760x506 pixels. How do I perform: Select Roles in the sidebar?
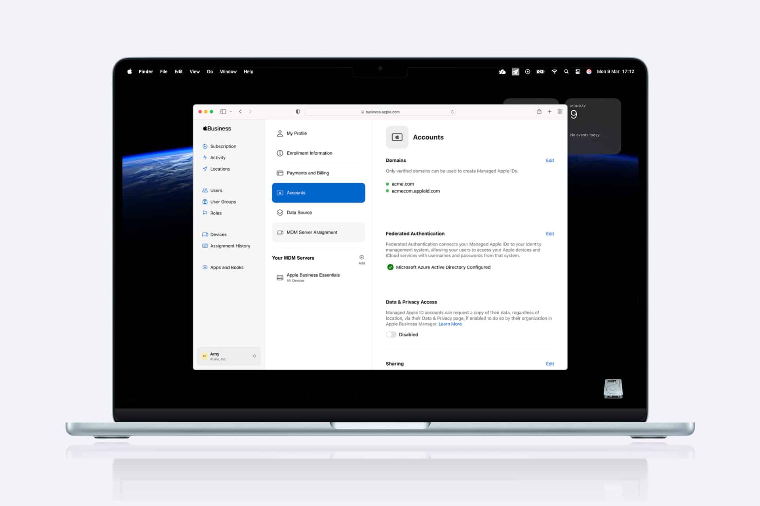tap(212, 213)
